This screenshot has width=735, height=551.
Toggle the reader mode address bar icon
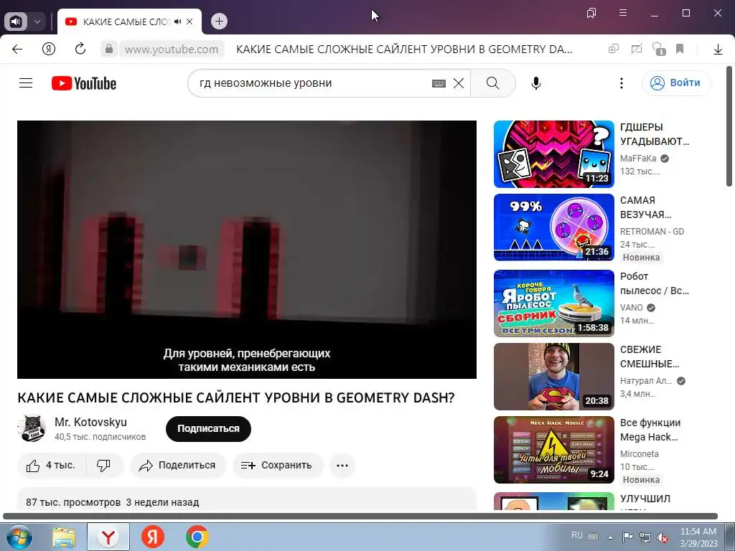636,50
